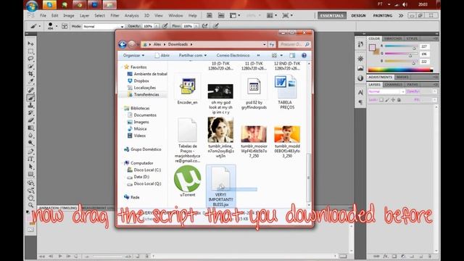464x261 pixels.
Task: Select the Path Selection tool
Action: (x=30, y=167)
